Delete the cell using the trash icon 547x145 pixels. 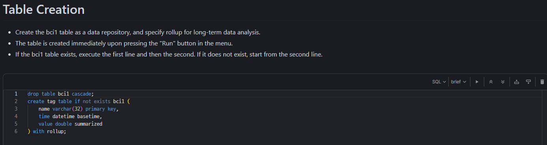click(x=542, y=82)
